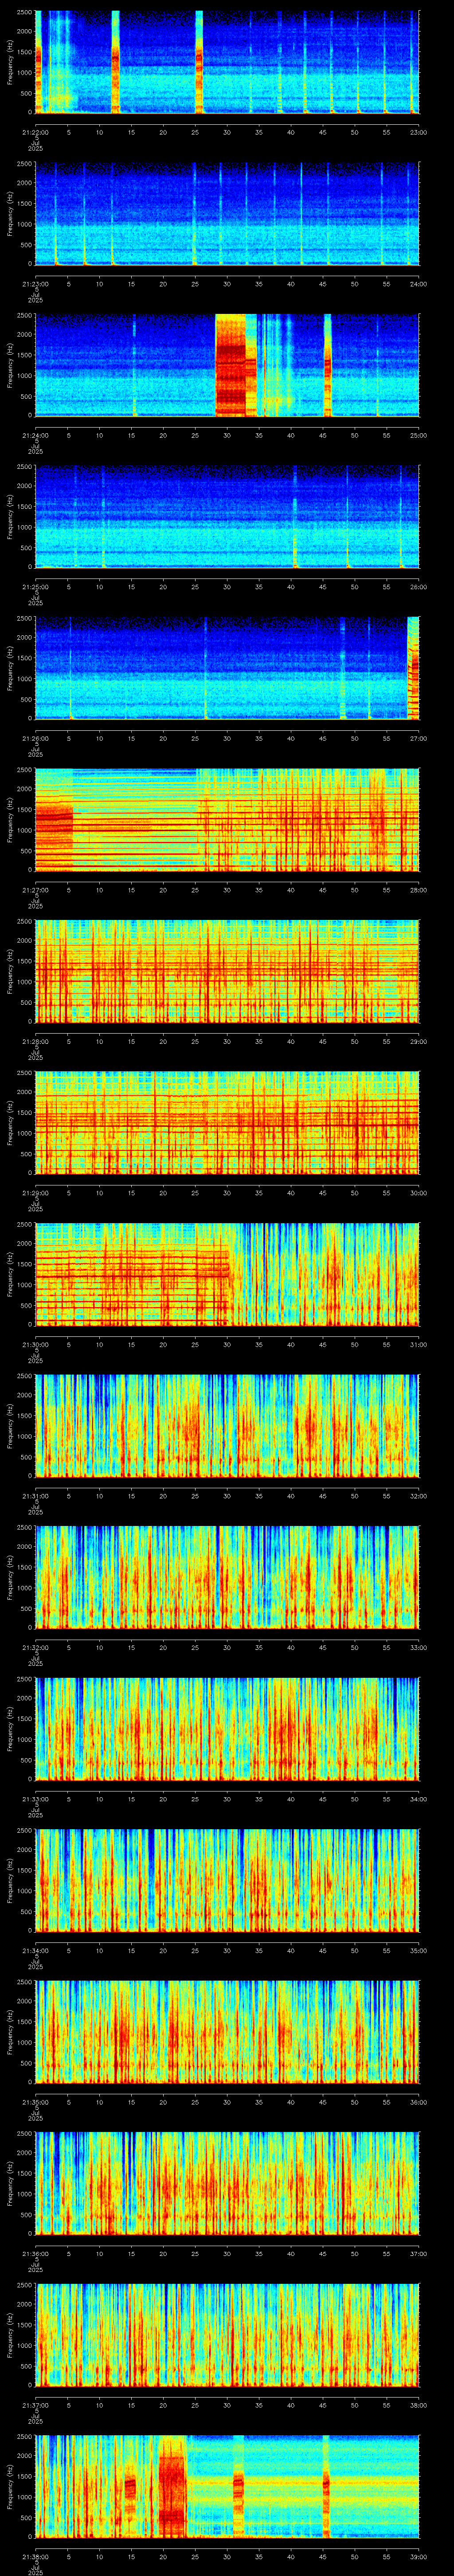454x2576 pixels.
Task: Click the 23:00 end label of first spectrogram
Action: [419, 132]
